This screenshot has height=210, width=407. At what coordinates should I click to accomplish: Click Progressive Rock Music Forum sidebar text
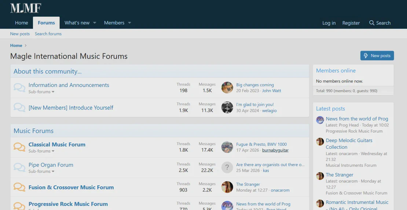tap(354, 131)
